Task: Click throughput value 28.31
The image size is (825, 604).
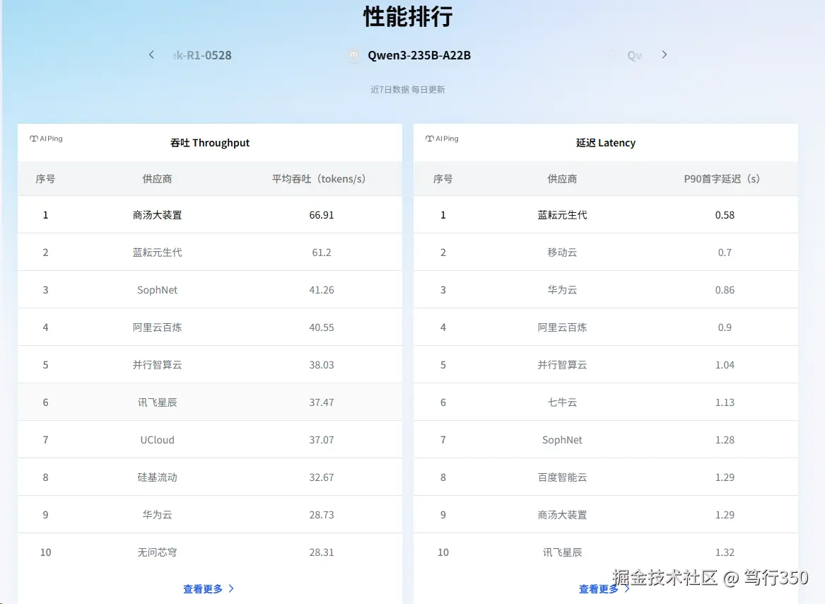Action: click(x=322, y=552)
